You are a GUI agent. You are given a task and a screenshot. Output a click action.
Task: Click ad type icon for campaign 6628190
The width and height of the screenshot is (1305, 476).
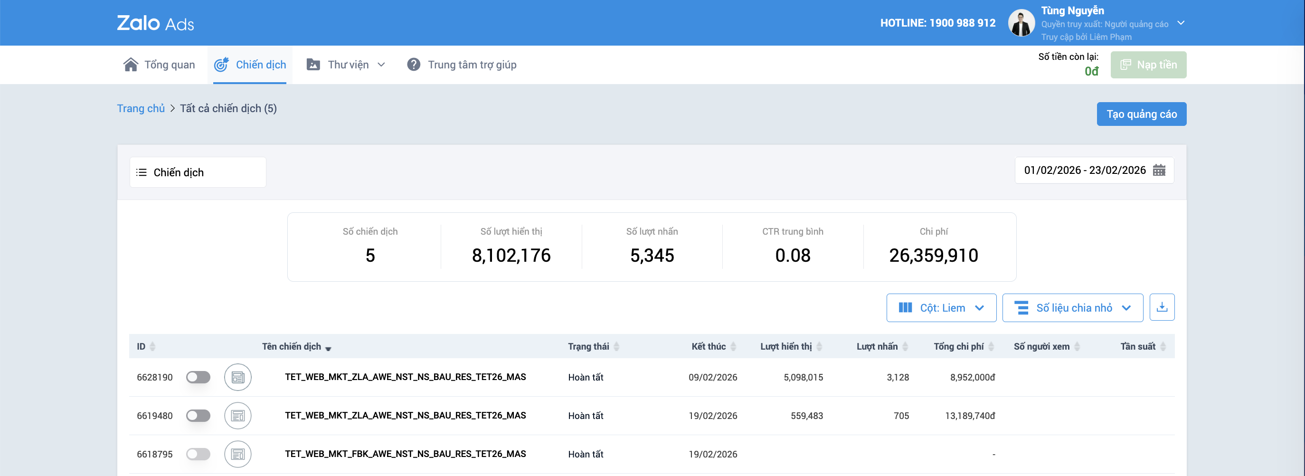[x=237, y=377]
